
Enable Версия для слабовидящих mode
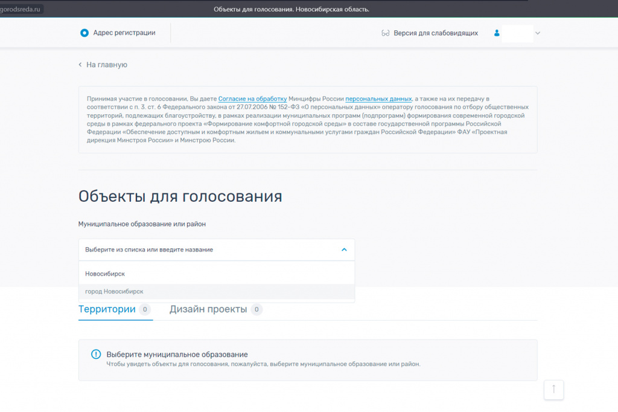(435, 33)
